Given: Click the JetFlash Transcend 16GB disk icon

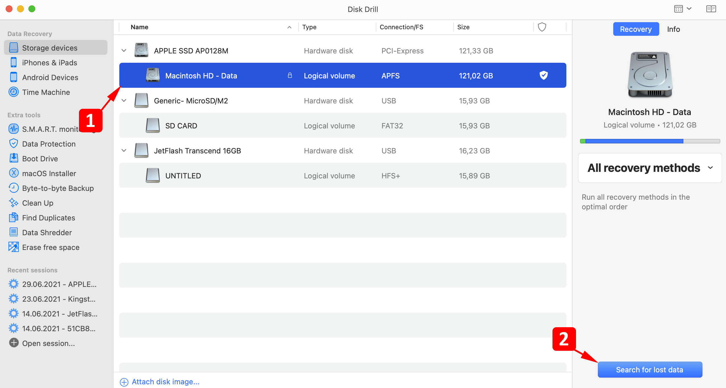Looking at the screenshot, I should coord(141,151).
